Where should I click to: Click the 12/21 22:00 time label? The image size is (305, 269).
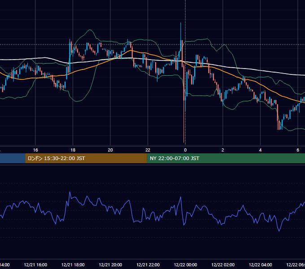148,265
